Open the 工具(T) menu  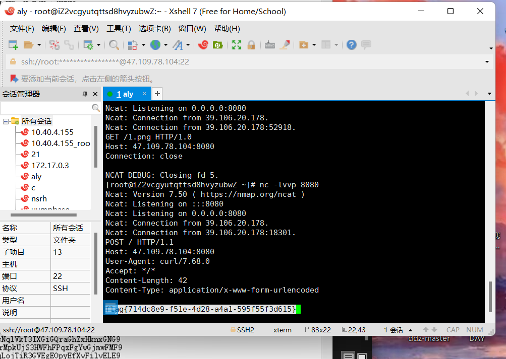[x=119, y=29]
